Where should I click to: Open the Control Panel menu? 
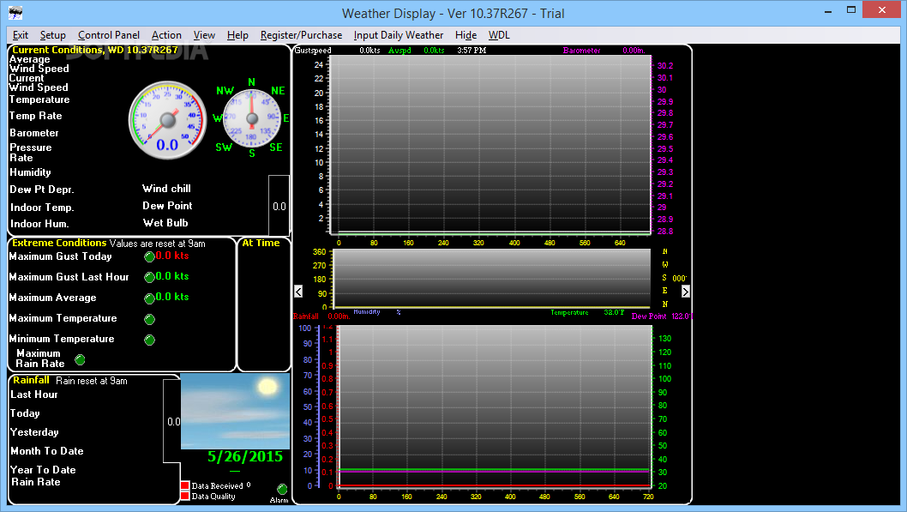click(x=109, y=35)
